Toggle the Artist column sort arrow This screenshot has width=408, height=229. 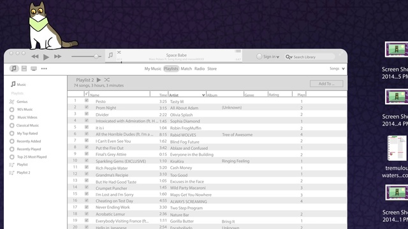tap(203, 95)
